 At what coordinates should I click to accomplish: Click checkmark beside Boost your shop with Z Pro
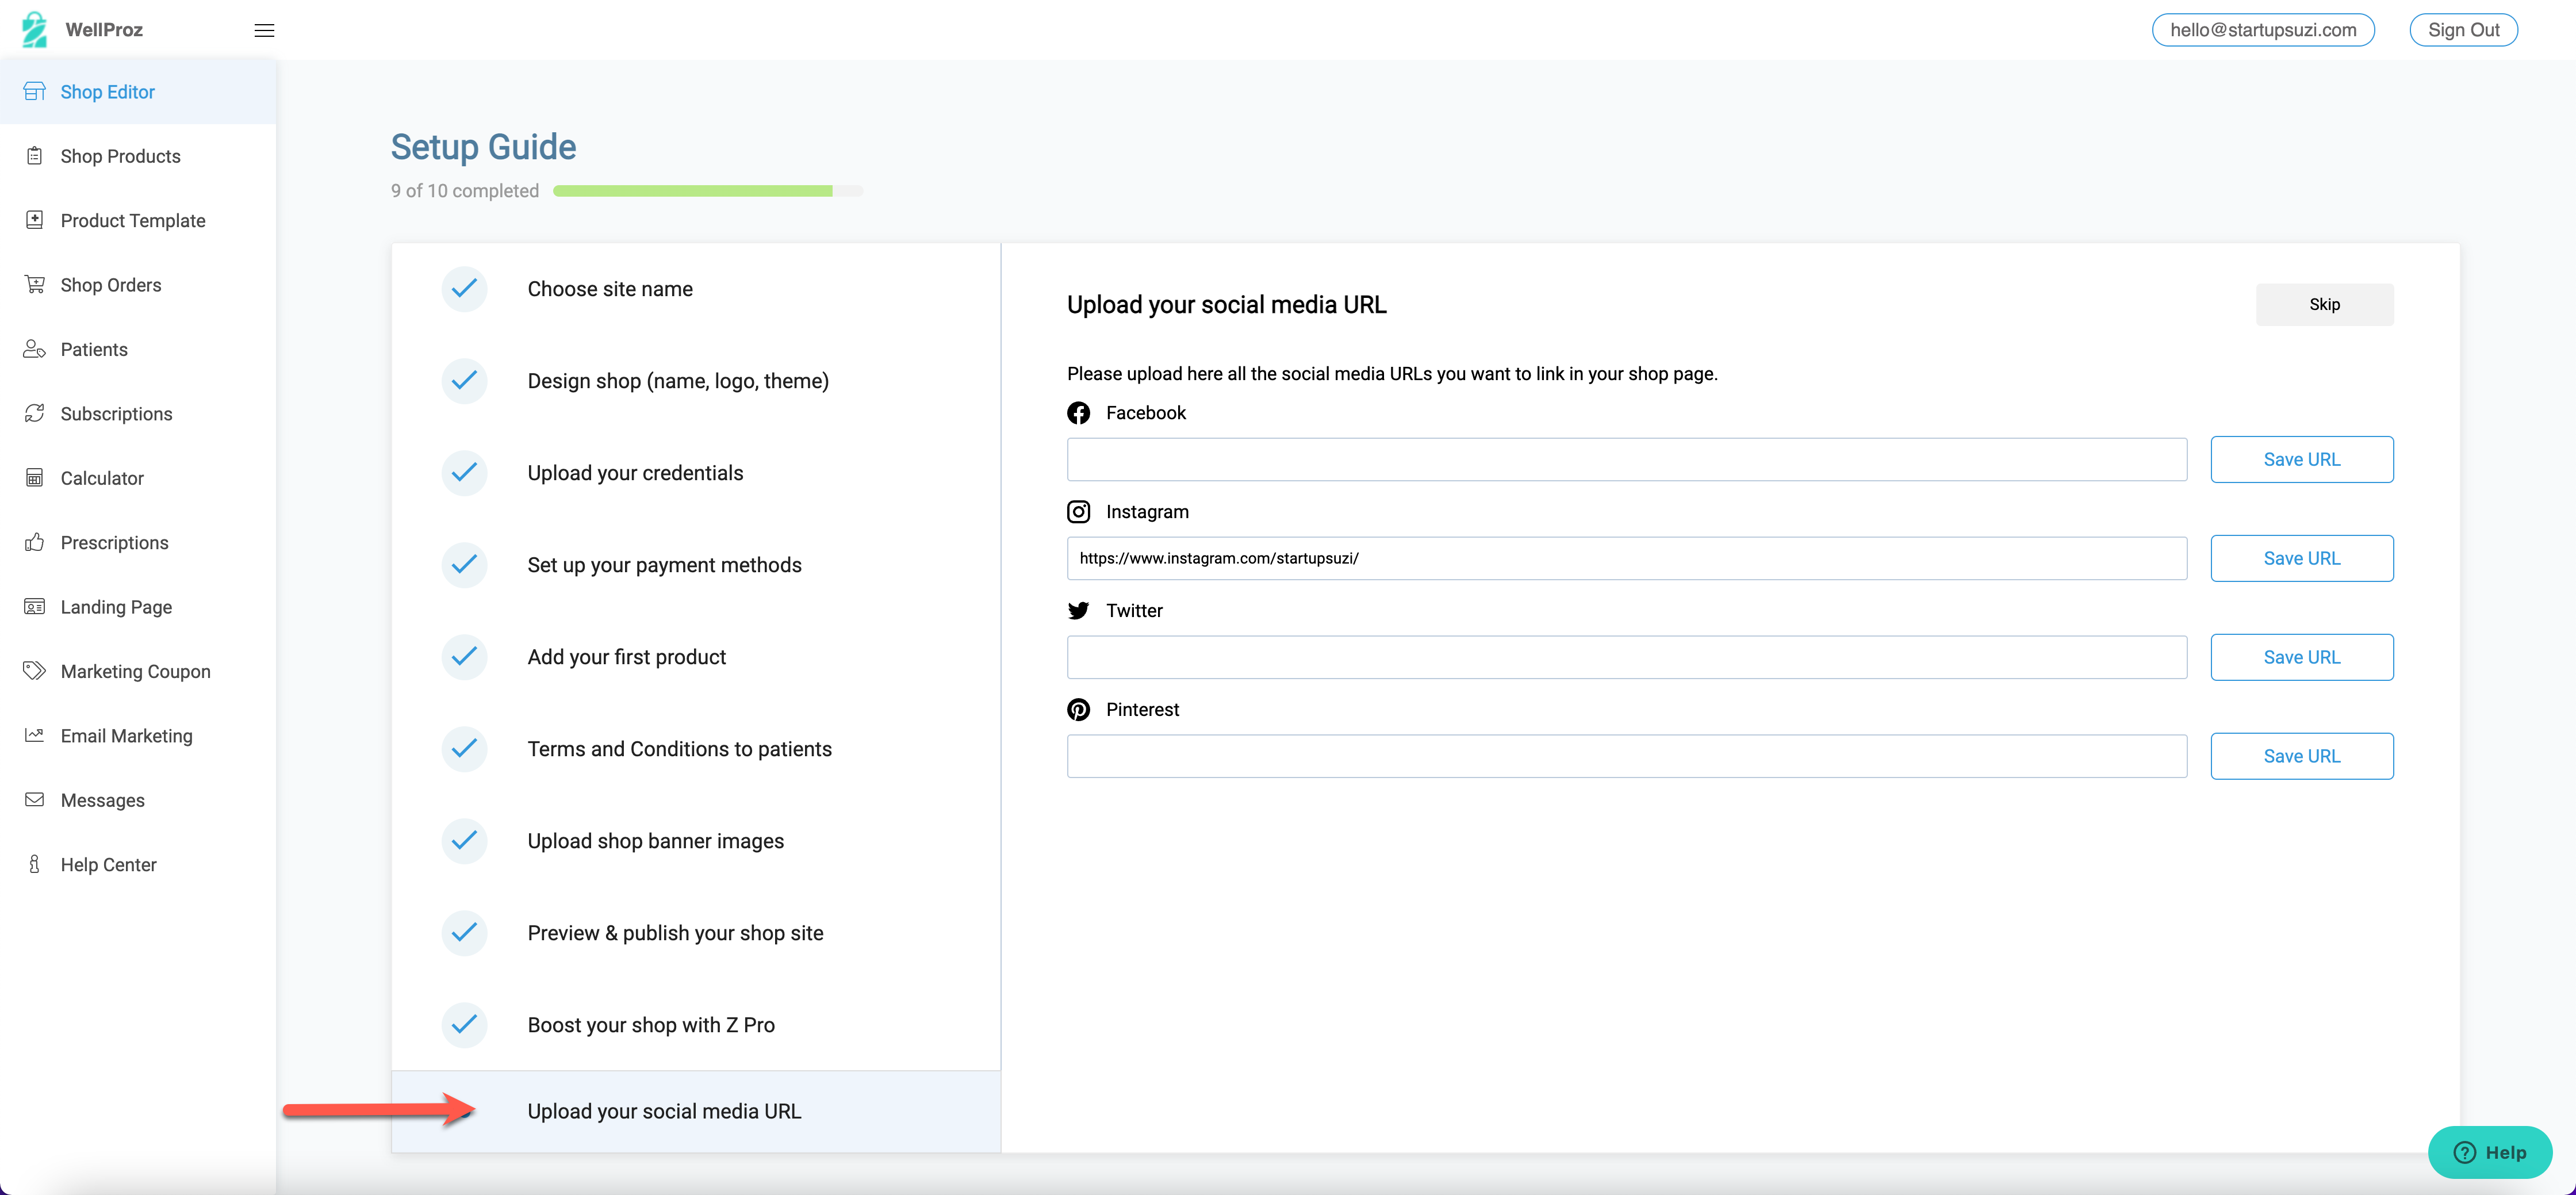click(x=464, y=1025)
